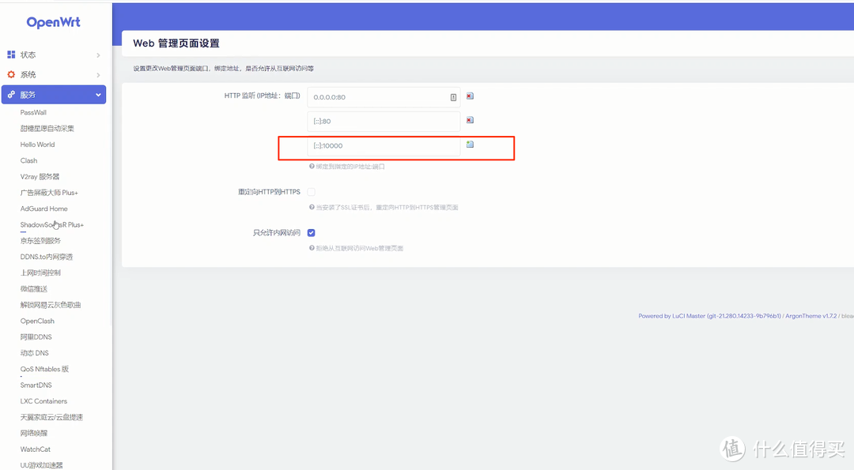Open OpenClash from the sidebar
The width and height of the screenshot is (854, 470).
(x=37, y=321)
